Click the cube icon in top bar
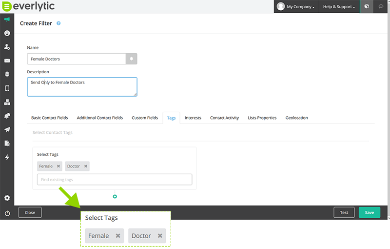390x249 pixels. click(367, 6)
